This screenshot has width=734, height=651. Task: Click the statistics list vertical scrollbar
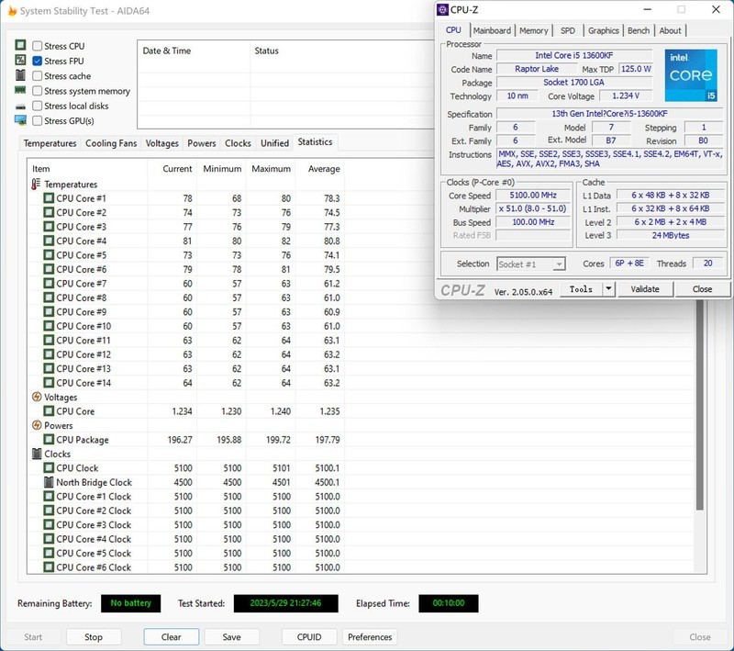(701, 413)
